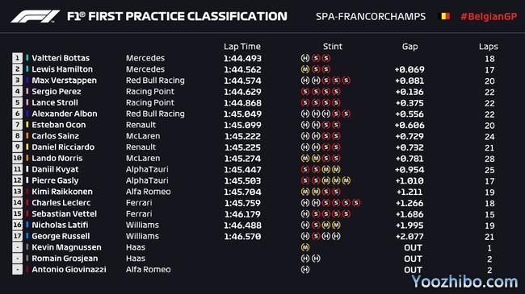Image resolution: width=525 pixels, height=294 pixels.
Task: Click the SPA-FRANCORCHAMPS circuit title
Action: (371, 16)
